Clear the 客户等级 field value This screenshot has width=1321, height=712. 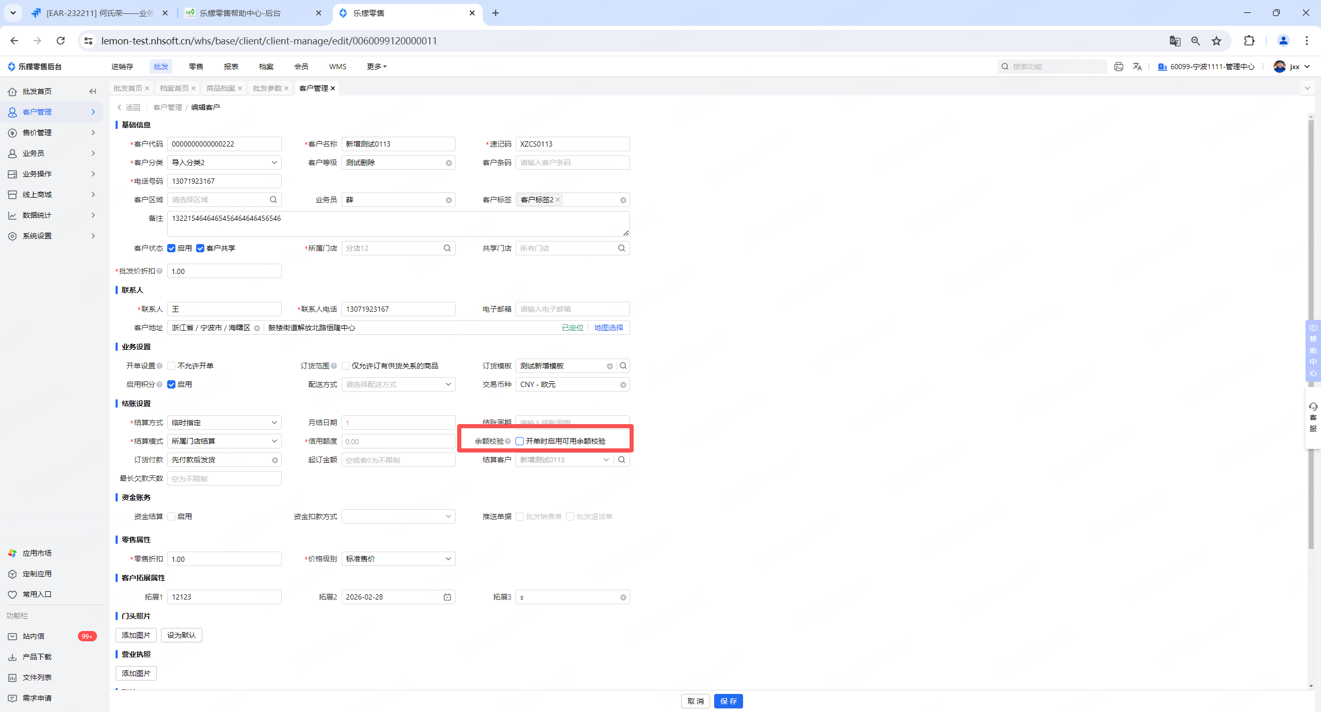click(x=449, y=163)
